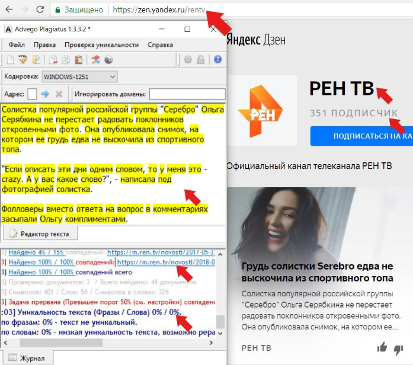
Task: Click the cut text icon in toolbar
Action: pyautogui.click(x=53, y=60)
